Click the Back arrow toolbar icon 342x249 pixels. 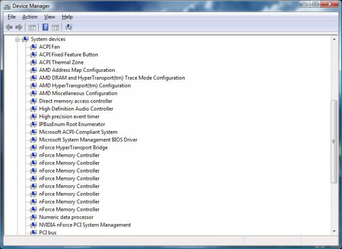9,27
